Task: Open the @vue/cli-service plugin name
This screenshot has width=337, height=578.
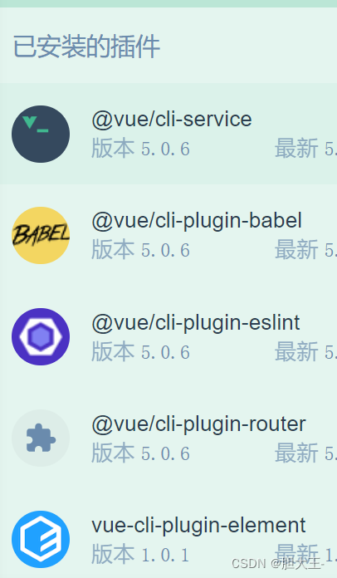Action: 172,120
